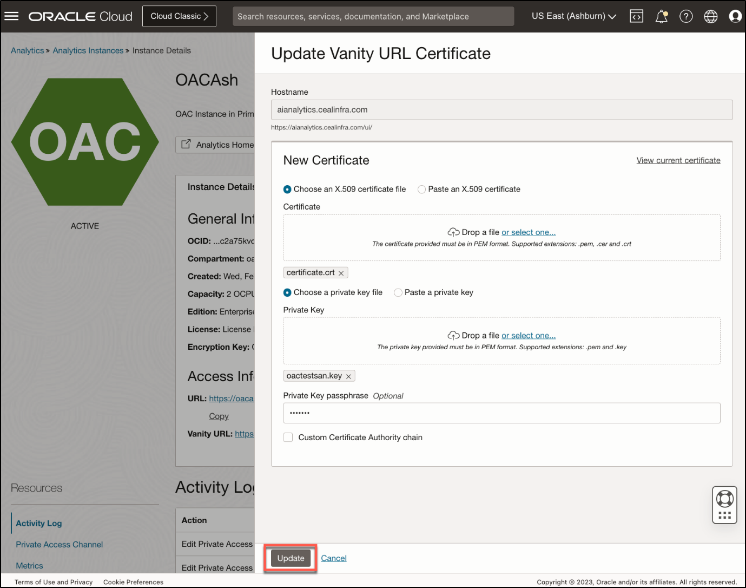The image size is (746, 588).
Task: Open the notifications bell
Action: point(661,16)
